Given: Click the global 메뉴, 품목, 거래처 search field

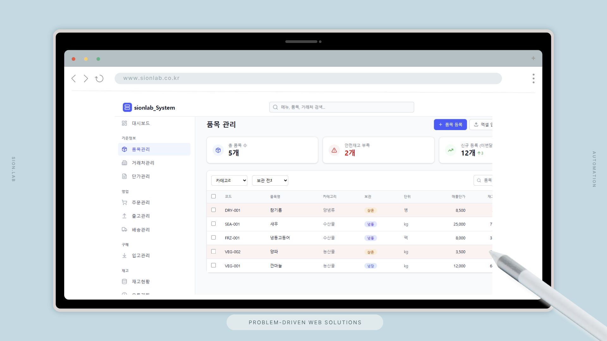Looking at the screenshot, I should click(x=341, y=107).
